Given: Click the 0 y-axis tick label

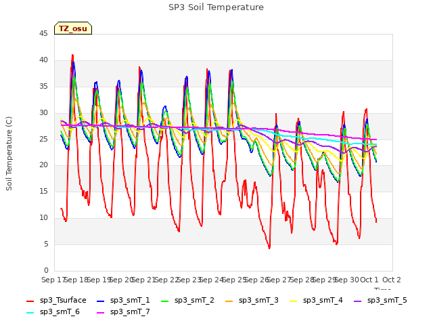Looking at the screenshot, I should tap(46, 270).
